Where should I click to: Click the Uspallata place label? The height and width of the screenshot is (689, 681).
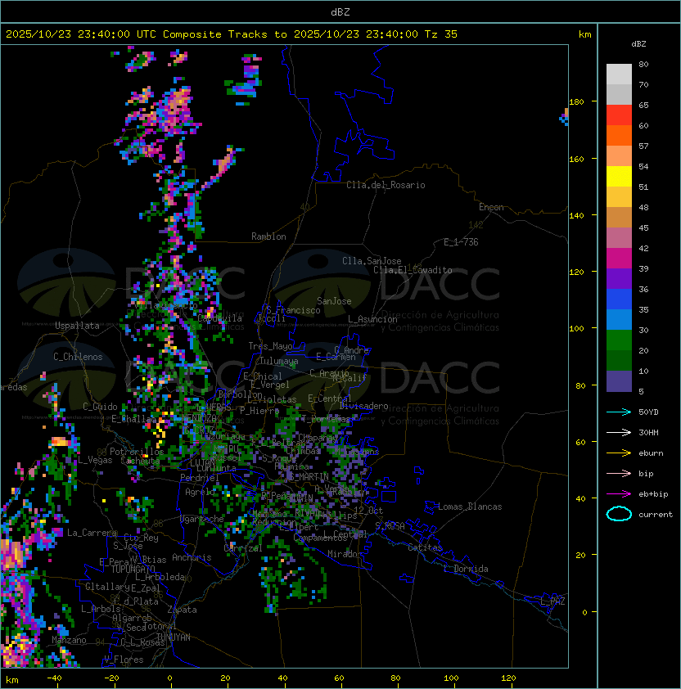click(x=77, y=326)
